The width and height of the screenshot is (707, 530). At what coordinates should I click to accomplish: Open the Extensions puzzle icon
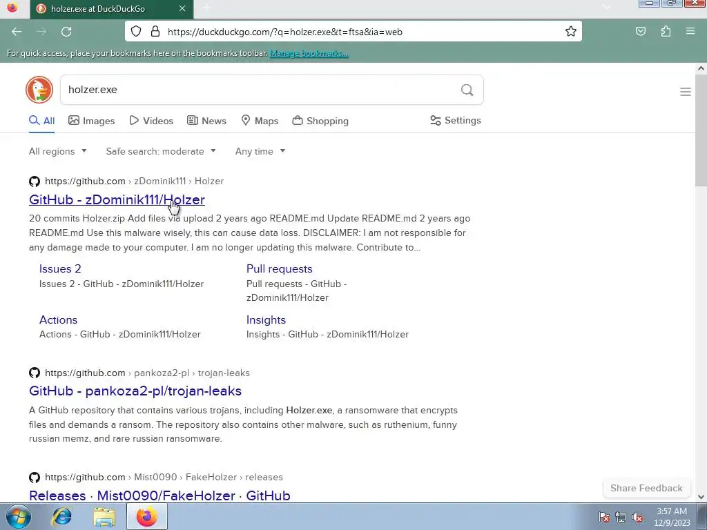(666, 32)
